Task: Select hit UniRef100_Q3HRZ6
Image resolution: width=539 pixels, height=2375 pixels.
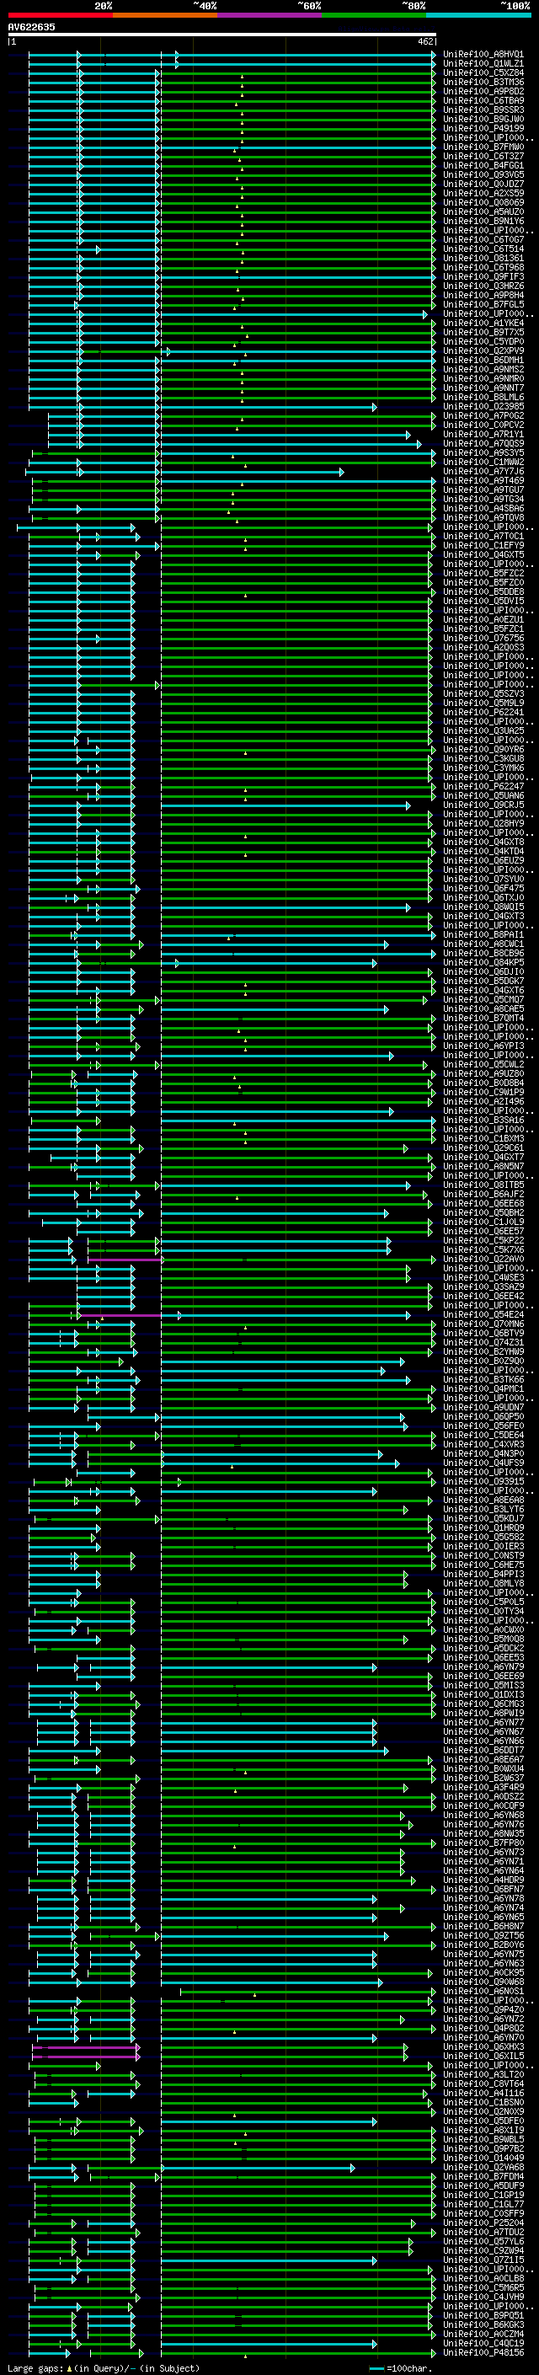Action: [x=483, y=286]
